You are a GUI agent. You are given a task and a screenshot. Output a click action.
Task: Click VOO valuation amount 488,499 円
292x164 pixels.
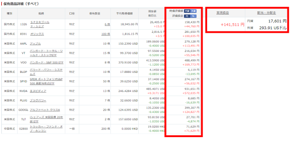coord(192,61)
